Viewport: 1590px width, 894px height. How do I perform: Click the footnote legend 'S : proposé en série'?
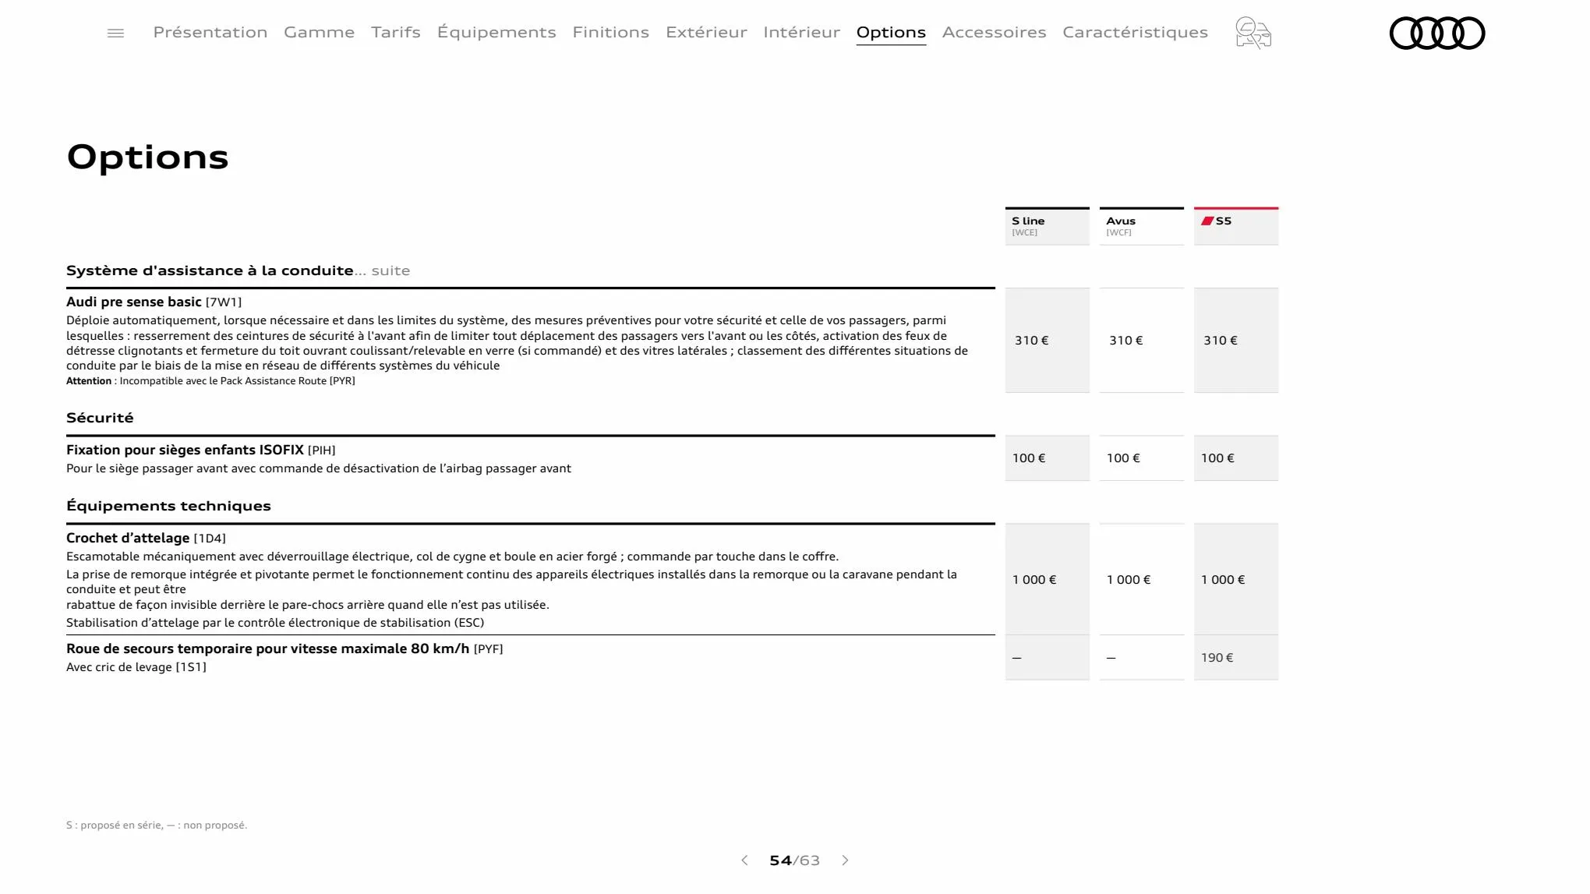pyautogui.click(x=157, y=825)
